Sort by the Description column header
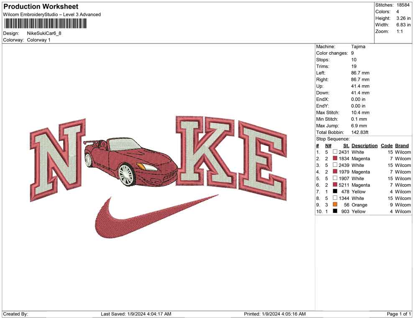 click(x=365, y=145)
